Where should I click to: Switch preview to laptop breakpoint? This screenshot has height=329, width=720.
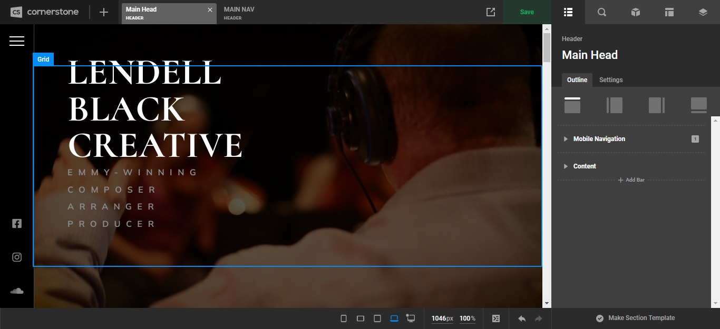pos(394,318)
